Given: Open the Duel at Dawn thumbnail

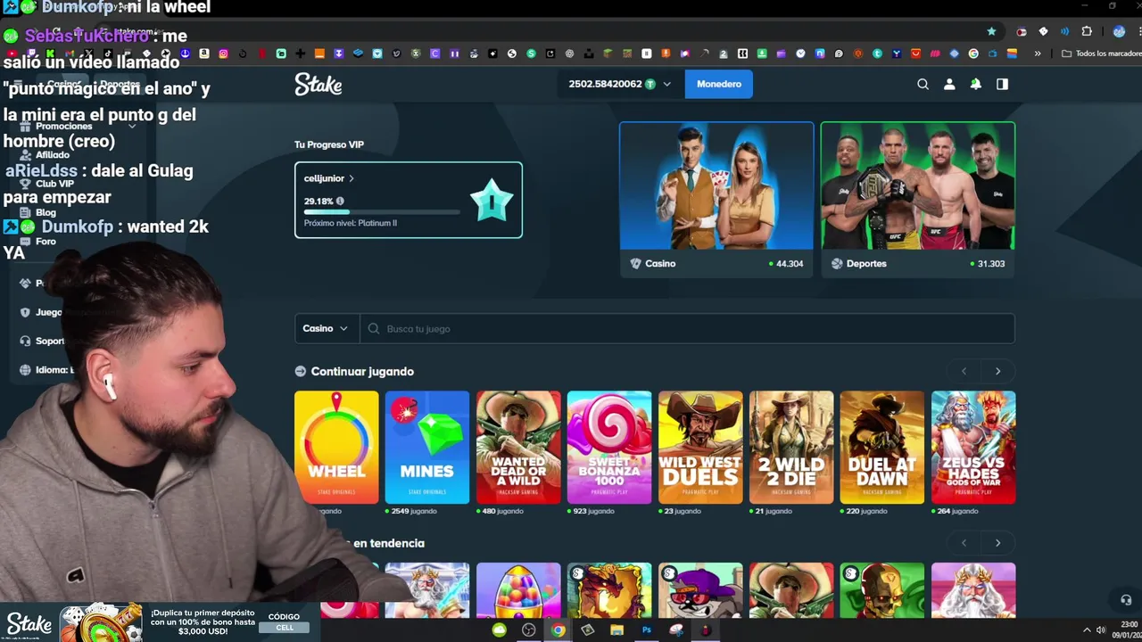Looking at the screenshot, I should click(882, 447).
